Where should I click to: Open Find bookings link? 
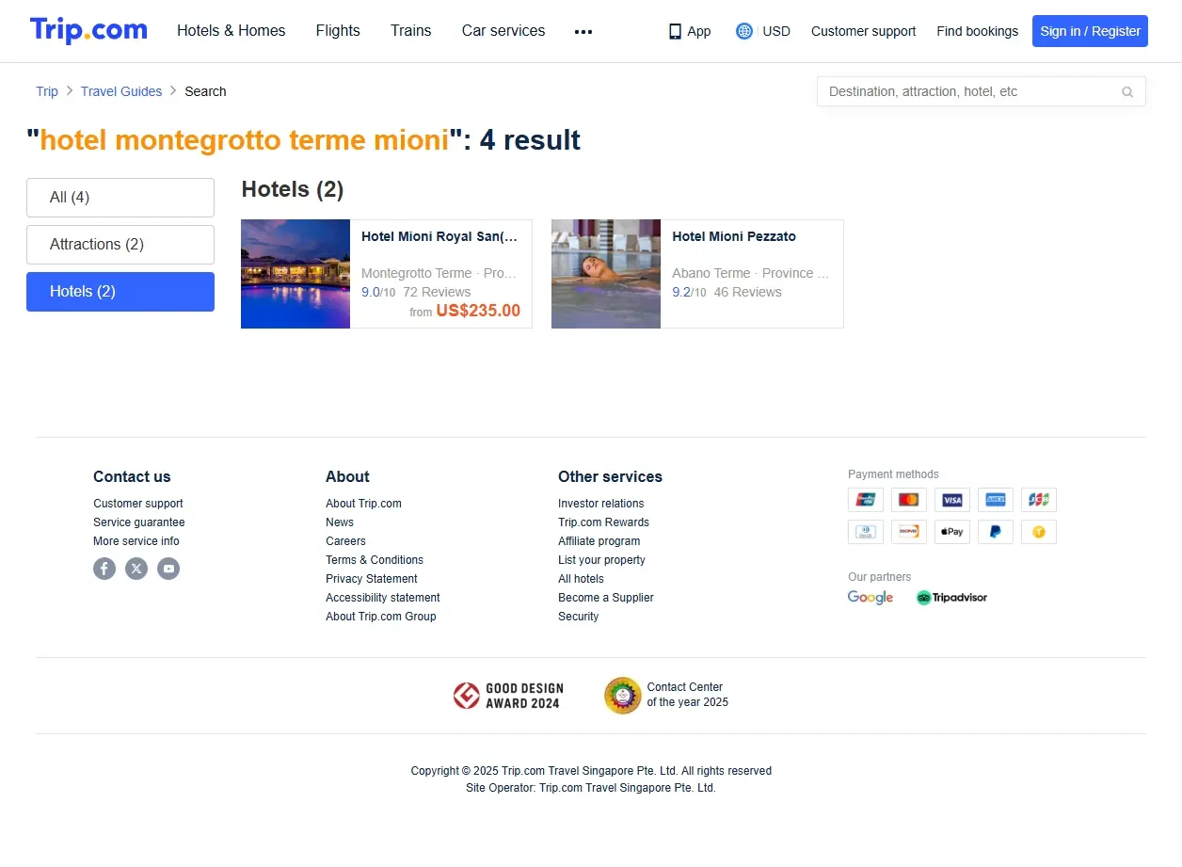977,31
